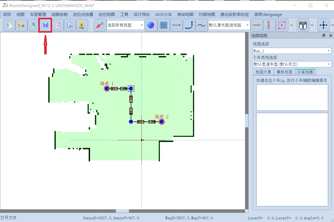Image resolution: width=334 pixels, height=222 pixels.
Task: Open the 选择所有类型 type dropdown
Action: pos(126,25)
